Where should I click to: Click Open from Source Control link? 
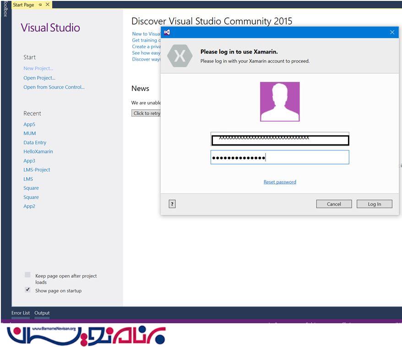coord(54,87)
